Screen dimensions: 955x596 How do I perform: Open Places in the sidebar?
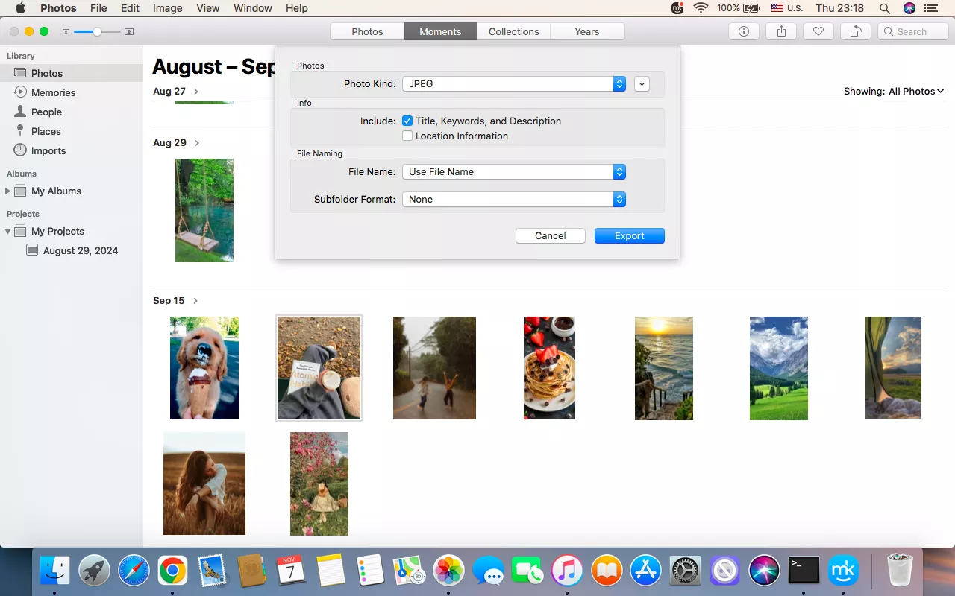pyautogui.click(x=46, y=131)
